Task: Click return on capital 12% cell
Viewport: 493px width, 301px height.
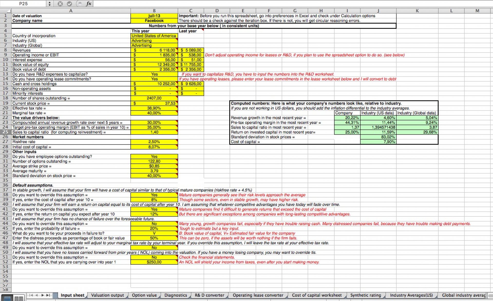Action: click(154, 214)
